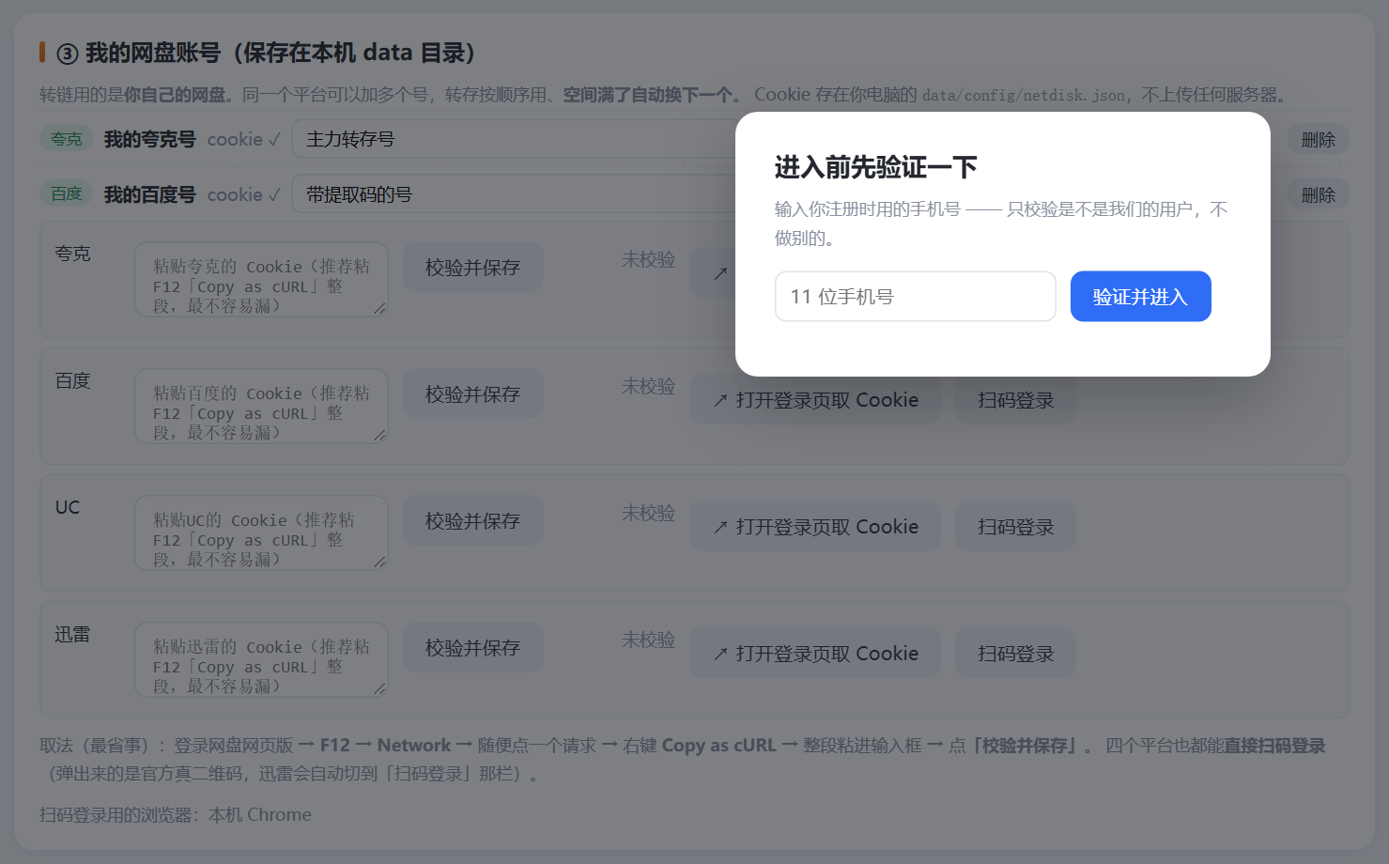Click 扫码登录 in the 迅雷 row
Viewport: 1389px width, 864px height.
1015,654
